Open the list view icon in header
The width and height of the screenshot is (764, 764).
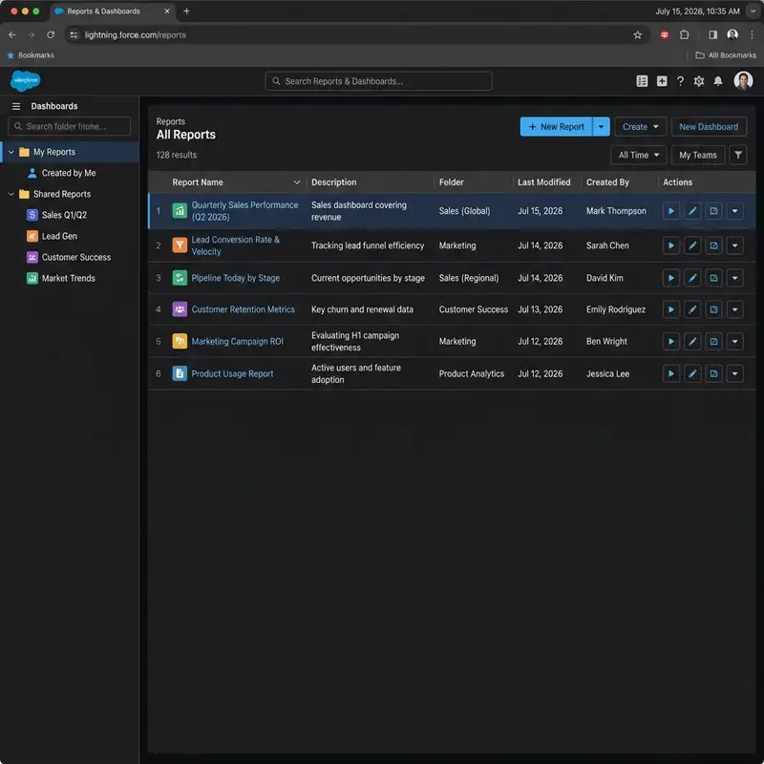click(x=642, y=81)
